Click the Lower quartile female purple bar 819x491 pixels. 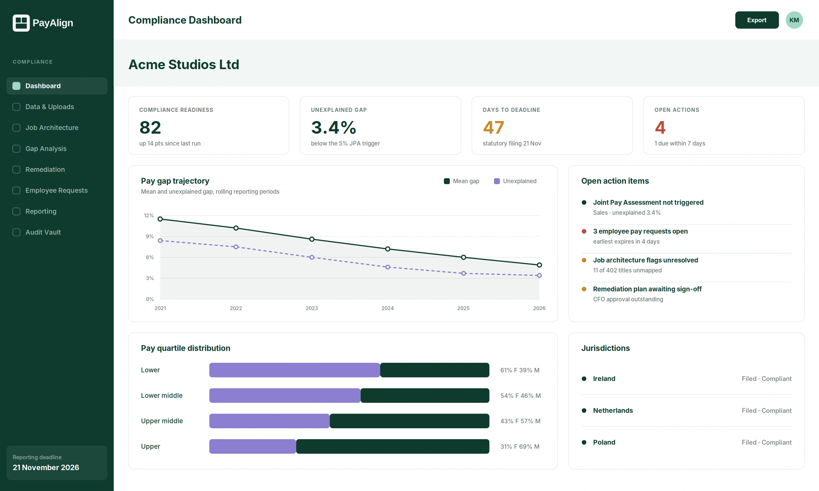coord(294,370)
